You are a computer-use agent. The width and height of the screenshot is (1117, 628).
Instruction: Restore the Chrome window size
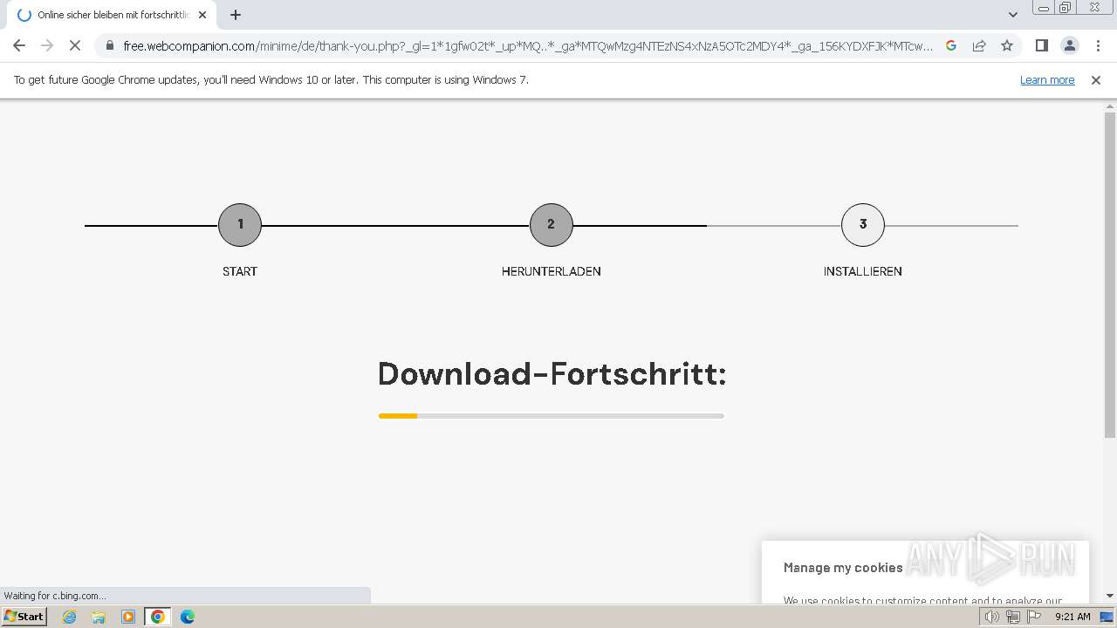click(x=1066, y=7)
